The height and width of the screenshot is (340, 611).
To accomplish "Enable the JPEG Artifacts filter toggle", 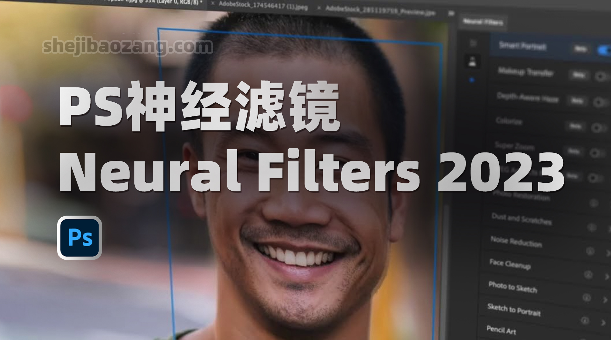I will (595, 178).
